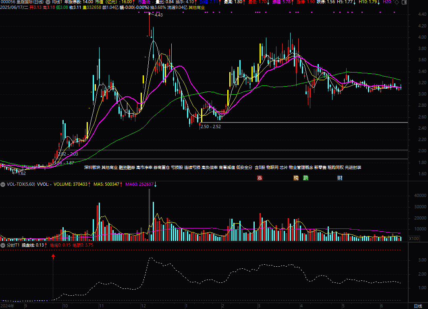Click the green 跌 event marker
This screenshot has height=309, width=428.
(x=306, y=178)
